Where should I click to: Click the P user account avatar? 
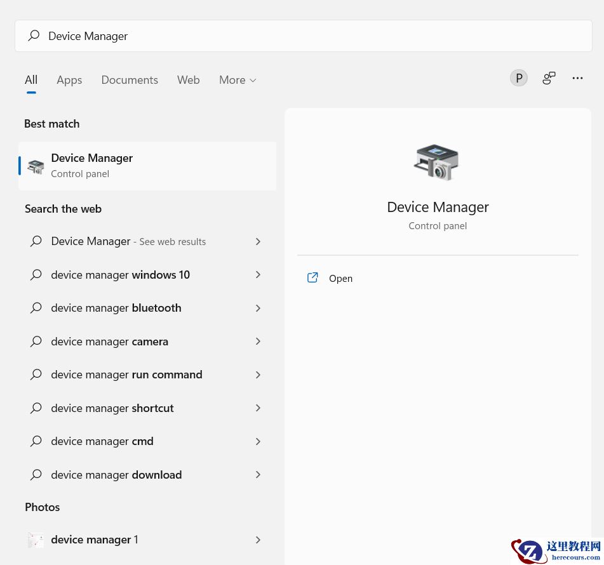(518, 78)
